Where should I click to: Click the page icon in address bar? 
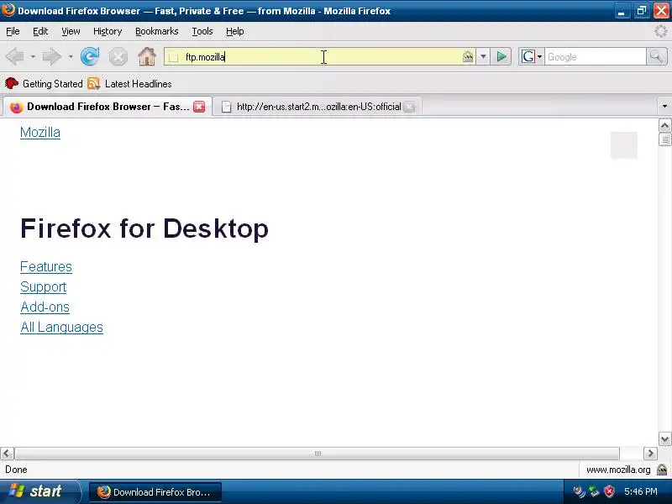pyautogui.click(x=173, y=56)
